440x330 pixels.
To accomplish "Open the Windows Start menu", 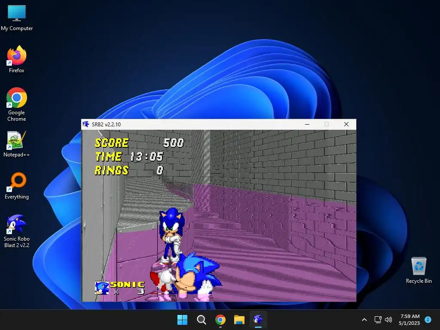I will pyautogui.click(x=182, y=320).
